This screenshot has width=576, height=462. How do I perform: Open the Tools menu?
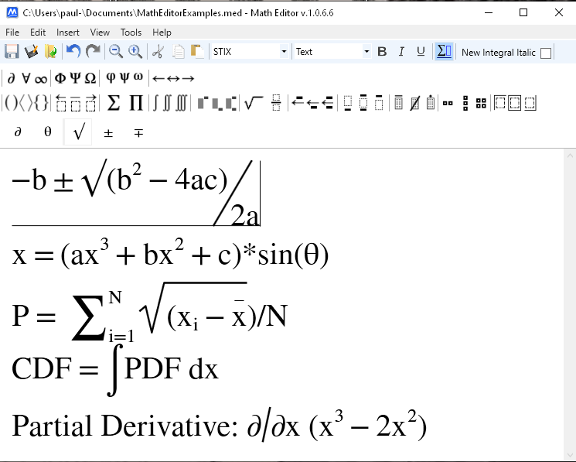(x=131, y=33)
